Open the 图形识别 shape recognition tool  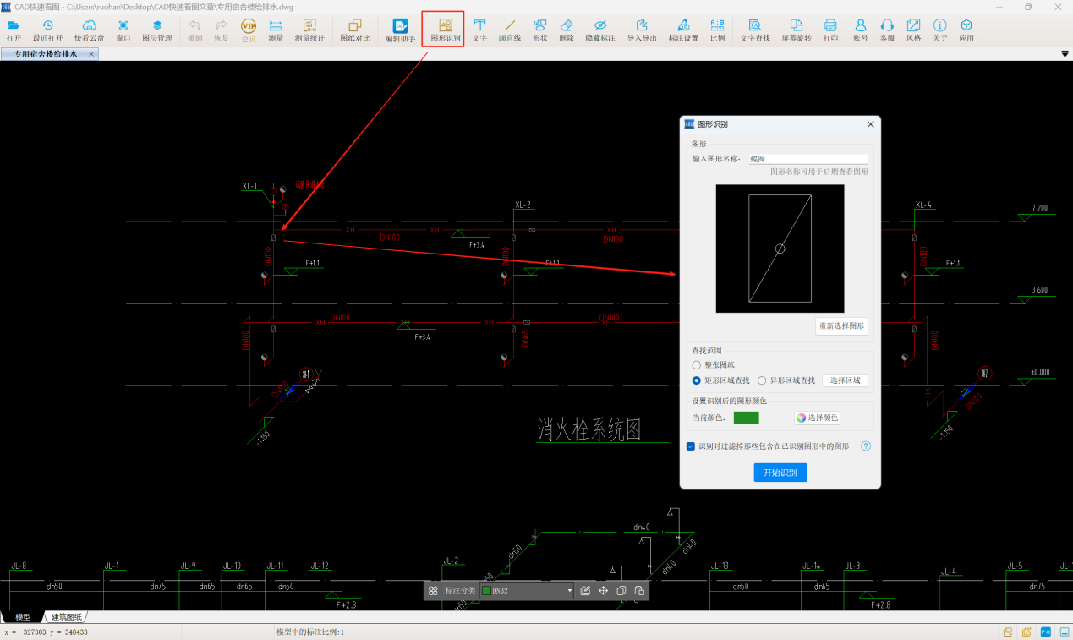tap(445, 30)
